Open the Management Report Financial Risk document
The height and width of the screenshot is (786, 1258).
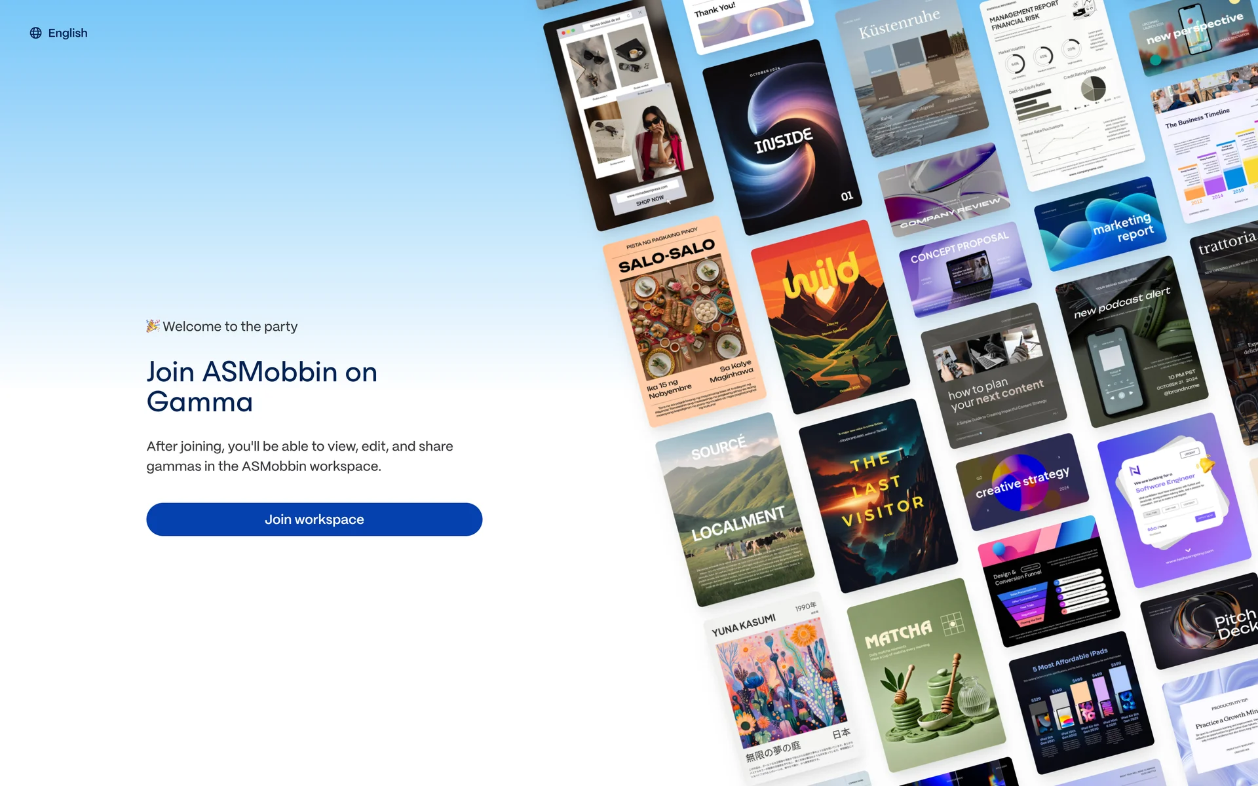[1062, 92]
